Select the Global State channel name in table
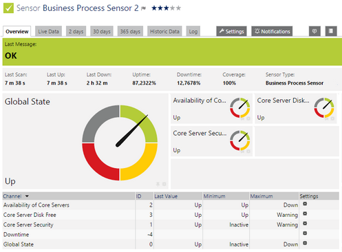 (x=19, y=244)
